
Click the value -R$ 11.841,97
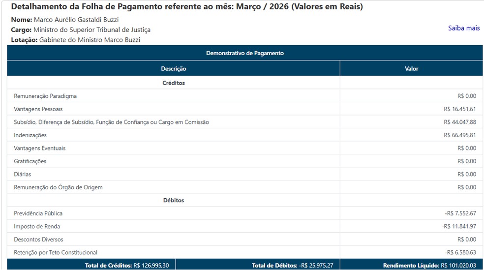click(x=459, y=226)
